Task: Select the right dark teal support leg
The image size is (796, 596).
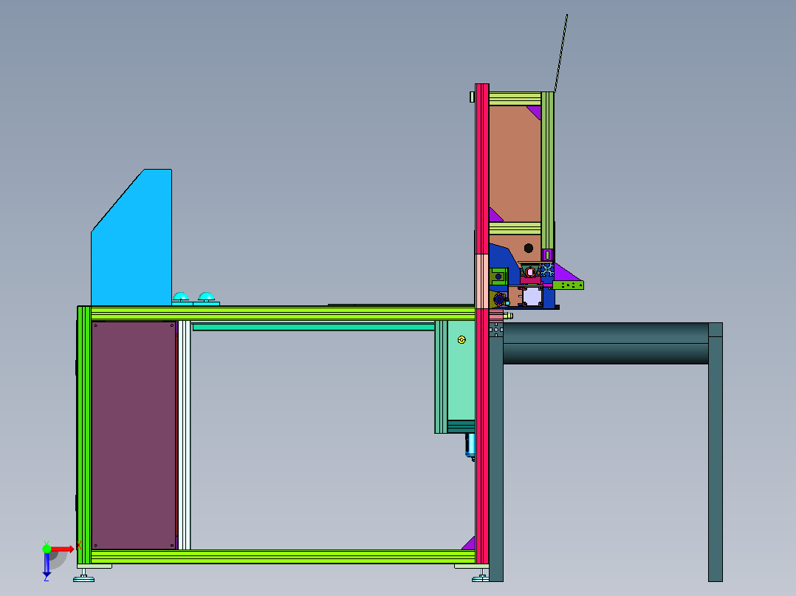Action: 716,452
